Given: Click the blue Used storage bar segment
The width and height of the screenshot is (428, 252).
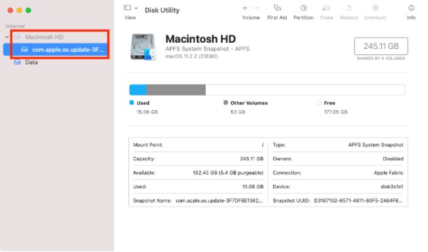Looking at the screenshot, I should click(138, 90).
